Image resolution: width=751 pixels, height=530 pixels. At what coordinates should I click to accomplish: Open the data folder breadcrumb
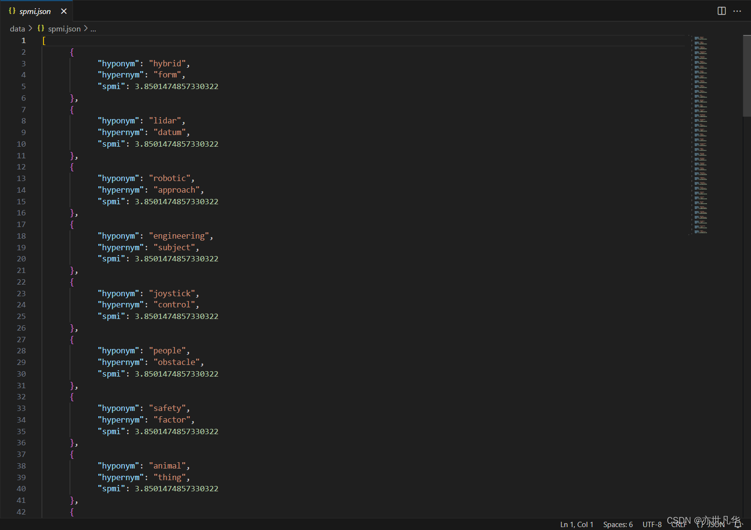point(17,29)
